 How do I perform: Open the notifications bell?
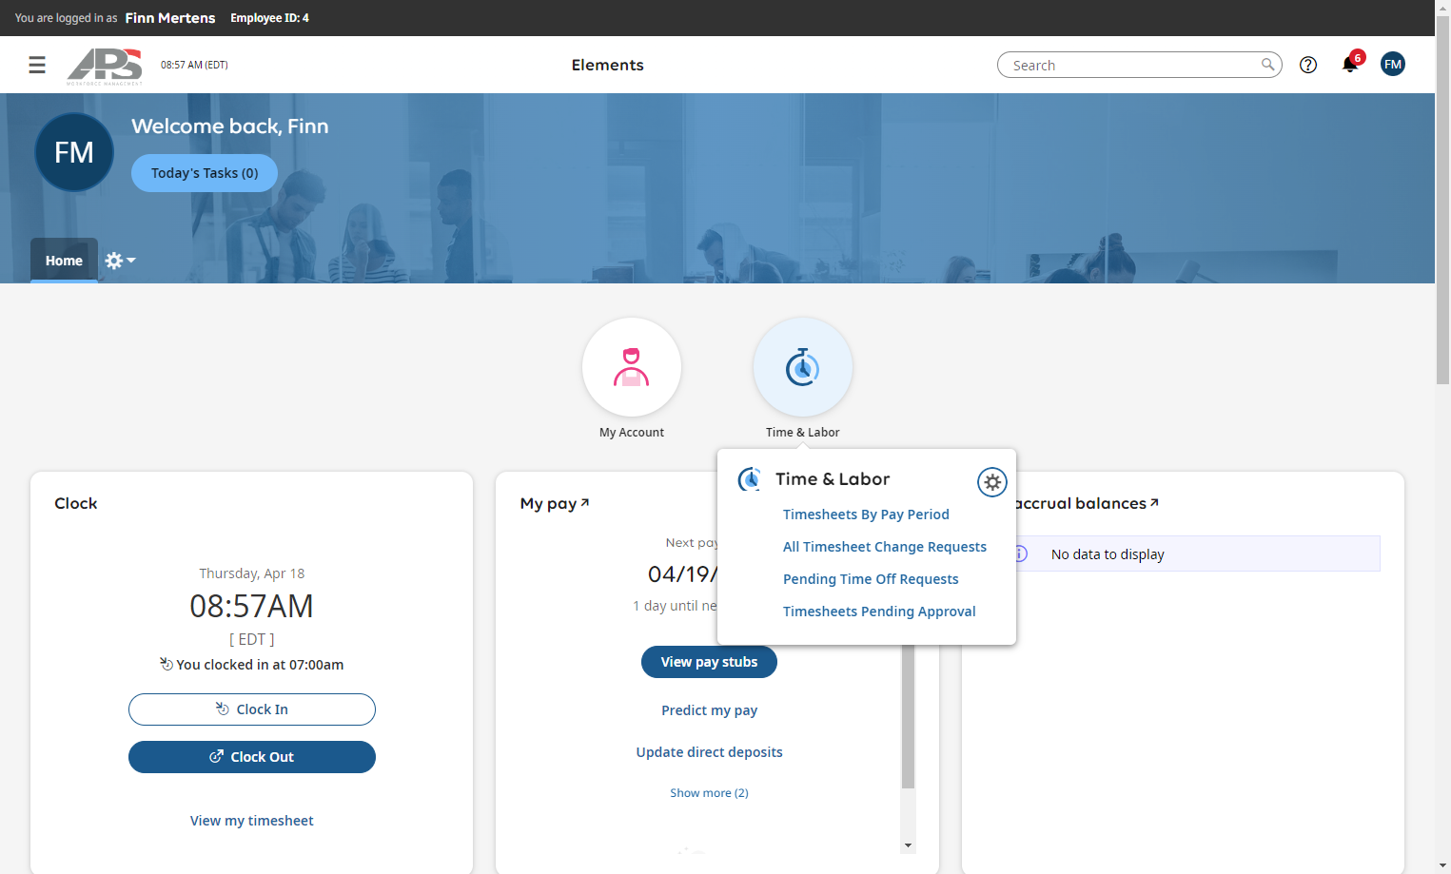(1349, 65)
